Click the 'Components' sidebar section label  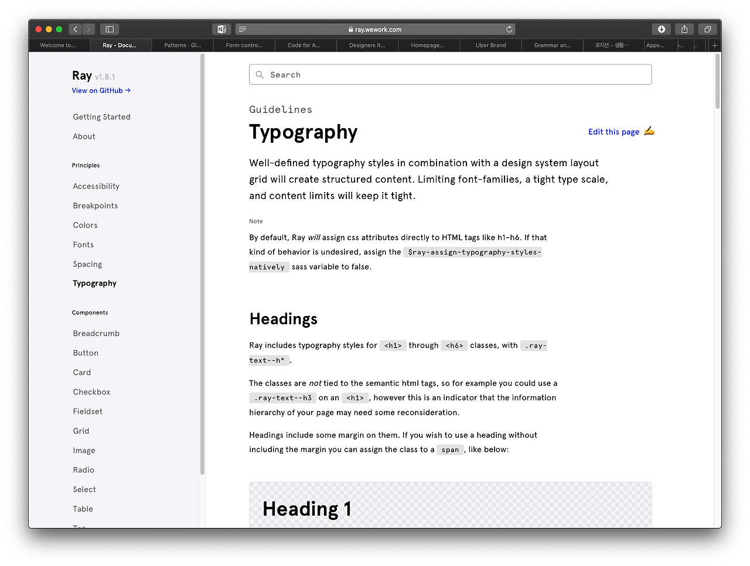point(90,313)
